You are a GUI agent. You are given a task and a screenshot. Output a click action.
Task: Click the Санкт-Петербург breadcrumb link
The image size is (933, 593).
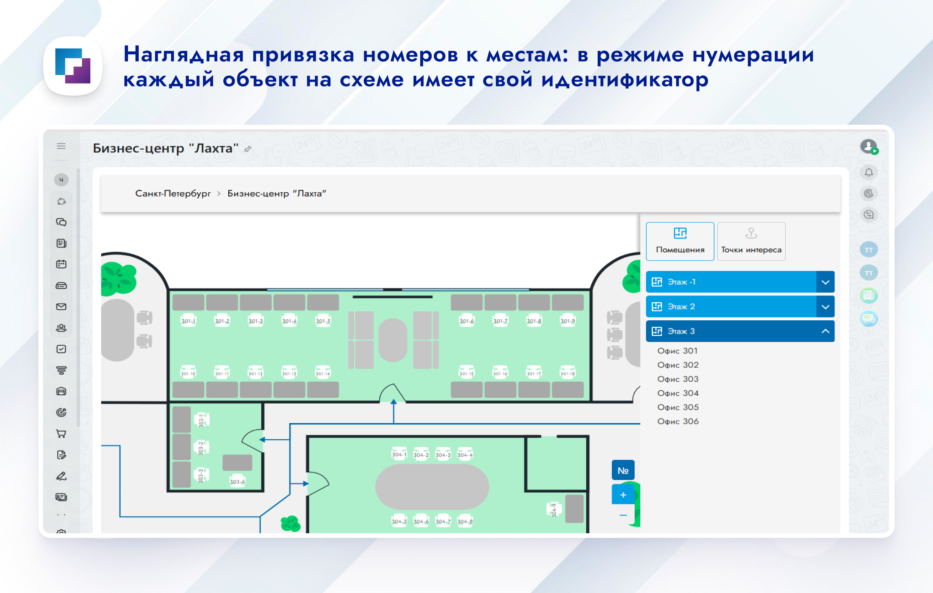click(x=173, y=193)
